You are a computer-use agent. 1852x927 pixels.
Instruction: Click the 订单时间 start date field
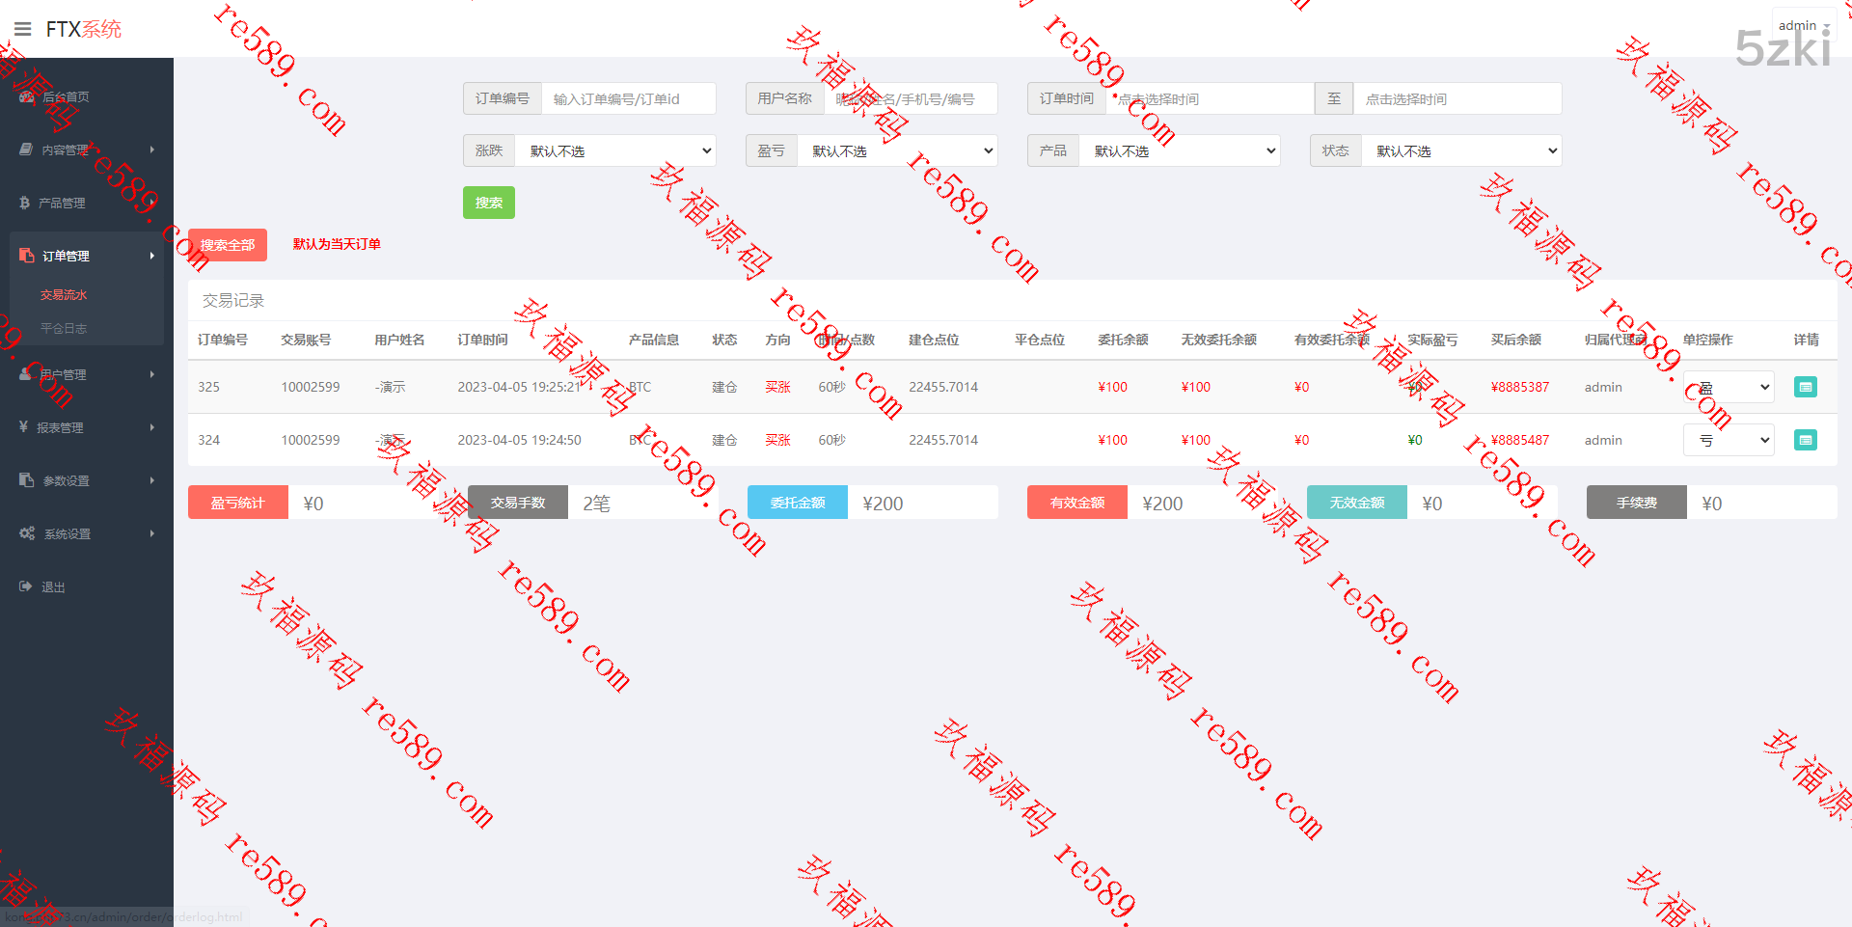click(x=1210, y=98)
